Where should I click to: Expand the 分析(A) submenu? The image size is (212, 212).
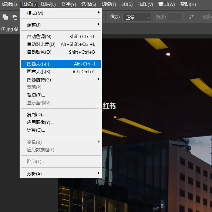61,174
